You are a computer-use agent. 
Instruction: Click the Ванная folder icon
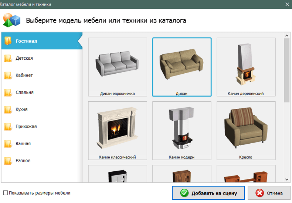point(8,144)
